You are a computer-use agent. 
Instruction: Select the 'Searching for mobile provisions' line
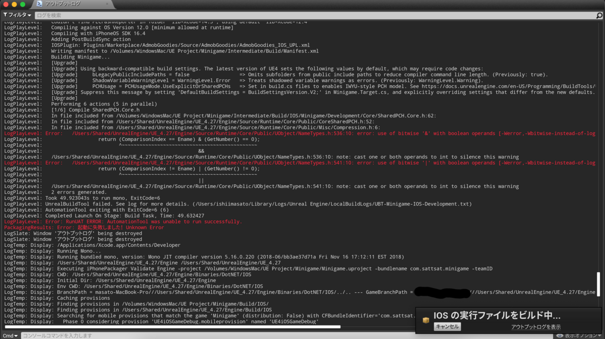click(209, 315)
